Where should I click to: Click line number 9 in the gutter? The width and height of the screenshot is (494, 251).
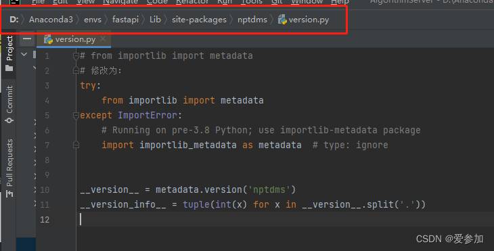(47, 175)
